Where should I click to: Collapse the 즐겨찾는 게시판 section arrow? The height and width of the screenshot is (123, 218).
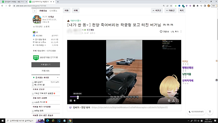pyautogui.click(x=58, y=77)
